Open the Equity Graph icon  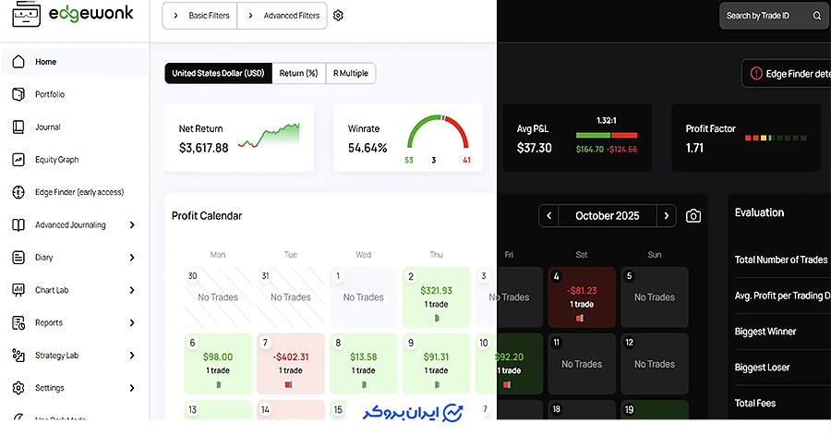coord(18,160)
